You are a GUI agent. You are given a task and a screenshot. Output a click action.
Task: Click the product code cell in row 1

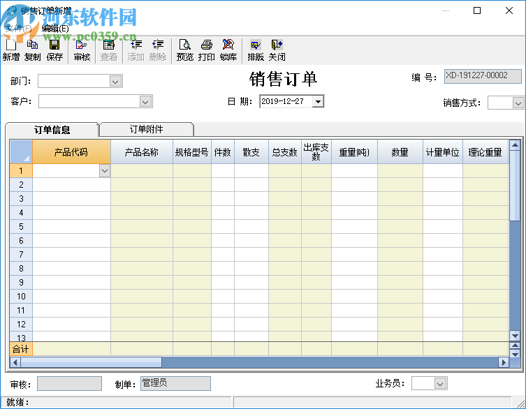[x=66, y=170]
